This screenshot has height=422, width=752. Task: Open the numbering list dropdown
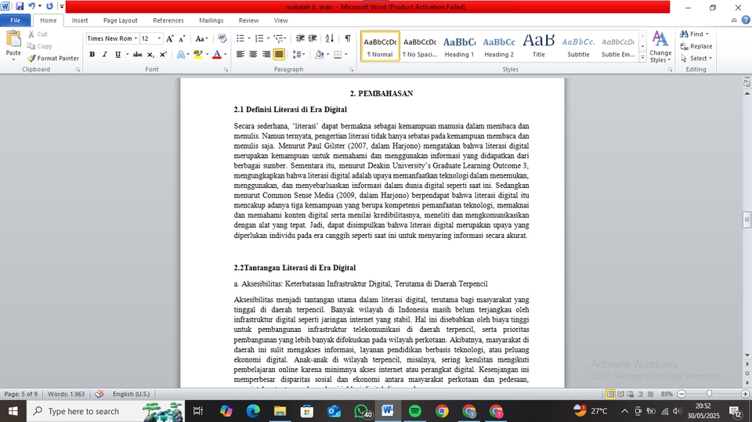click(268, 38)
